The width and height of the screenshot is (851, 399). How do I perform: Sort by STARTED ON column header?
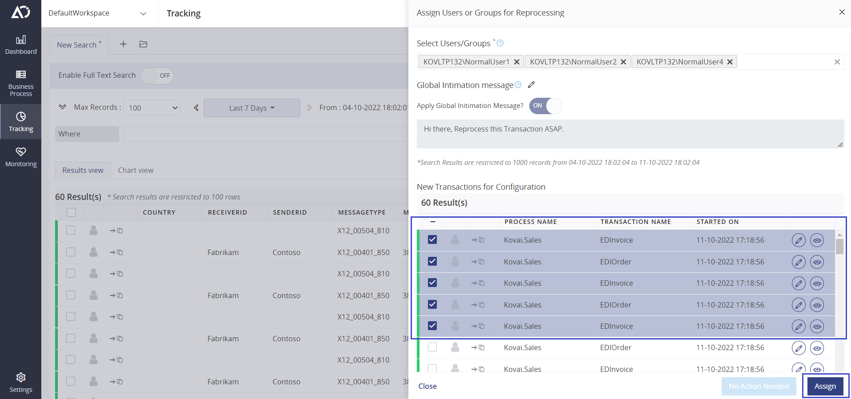pyautogui.click(x=718, y=222)
